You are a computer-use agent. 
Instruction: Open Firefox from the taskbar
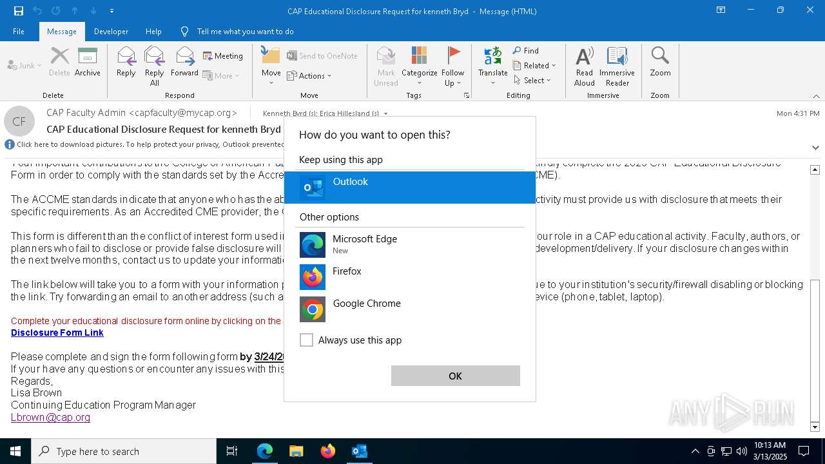[328, 451]
